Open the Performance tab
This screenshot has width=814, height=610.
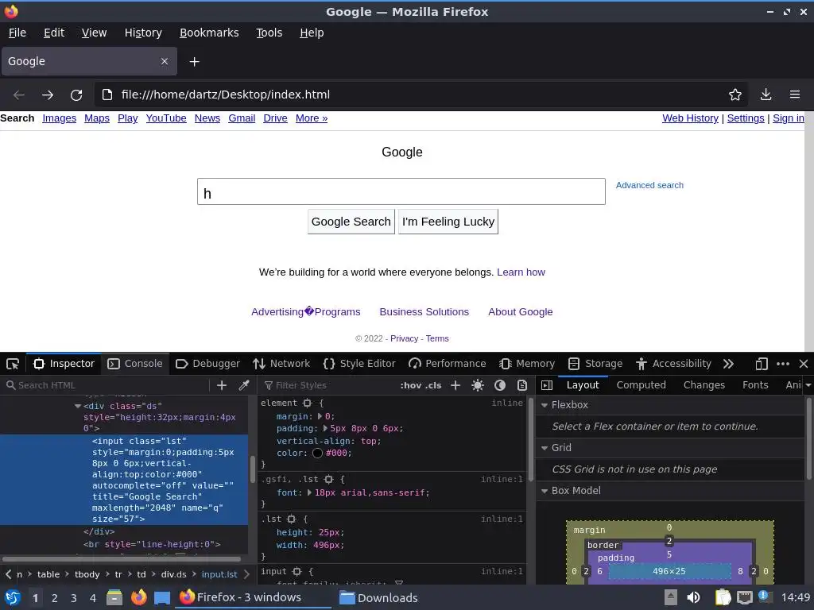[447, 364]
